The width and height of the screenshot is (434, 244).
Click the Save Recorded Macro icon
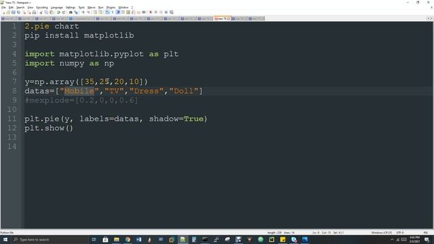pos(172,12)
